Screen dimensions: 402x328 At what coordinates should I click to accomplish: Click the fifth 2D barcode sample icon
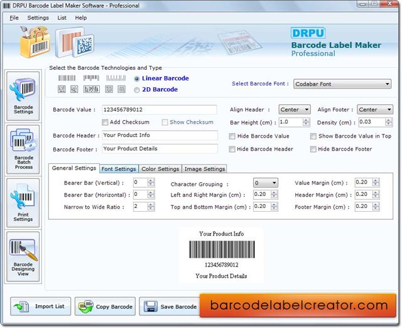click(x=121, y=89)
